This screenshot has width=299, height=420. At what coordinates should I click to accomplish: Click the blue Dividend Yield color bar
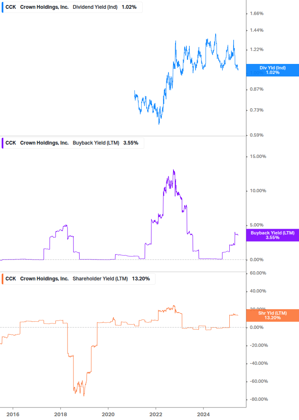(x=3, y=7)
